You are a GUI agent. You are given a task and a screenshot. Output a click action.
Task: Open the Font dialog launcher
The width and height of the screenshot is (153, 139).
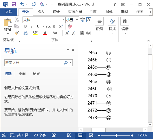[x=91, y=41]
